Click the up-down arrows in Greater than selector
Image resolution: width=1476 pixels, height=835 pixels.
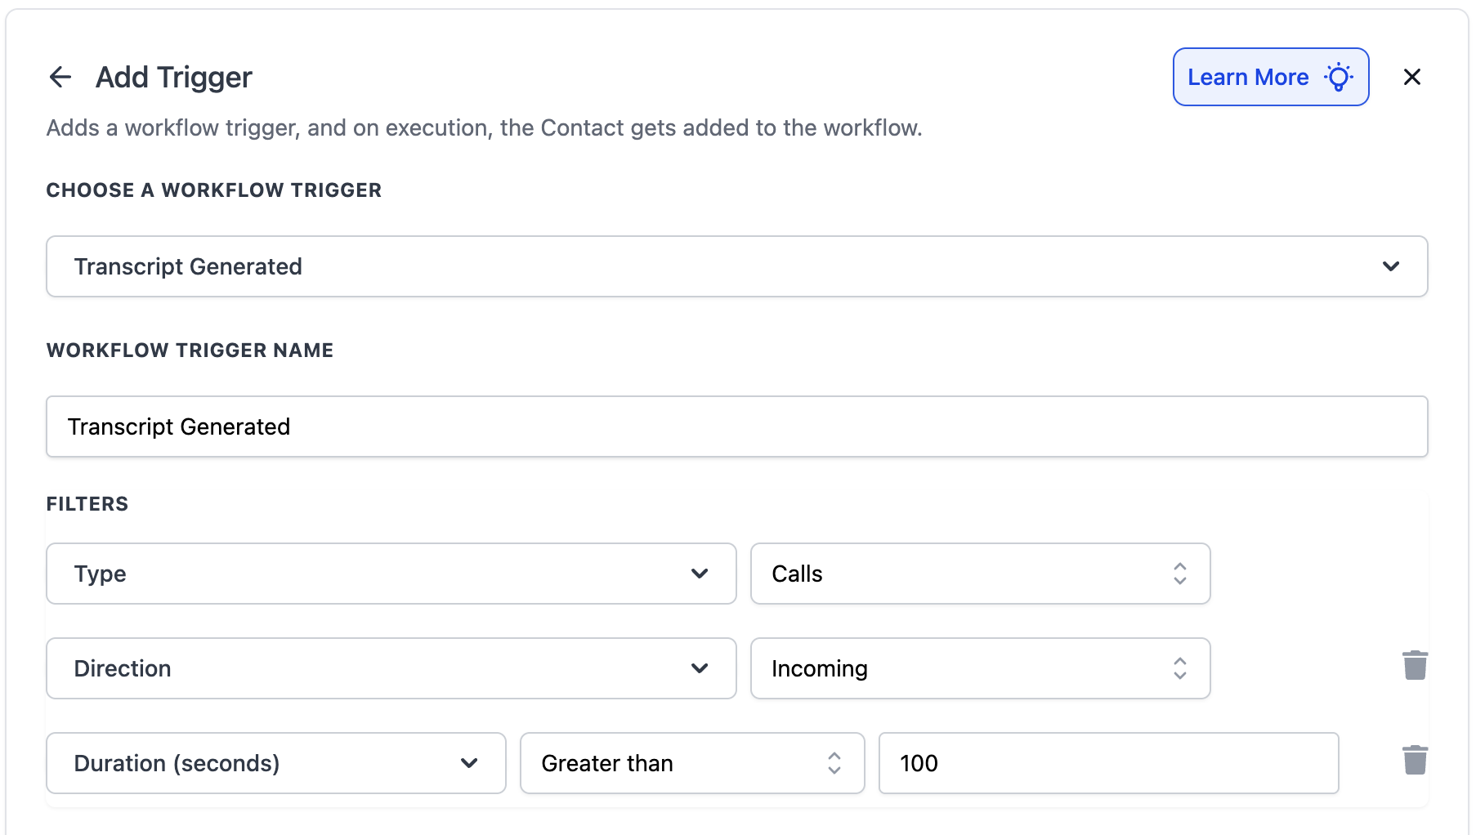834,764
